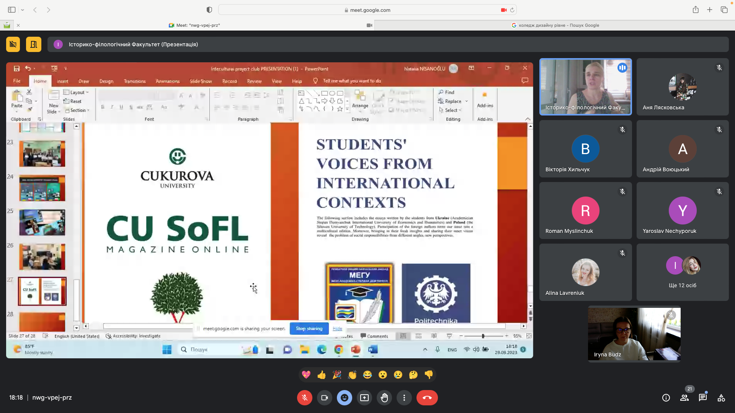
Task: Click Comments in PowerPoint status bar
Action: coord(374,336)
